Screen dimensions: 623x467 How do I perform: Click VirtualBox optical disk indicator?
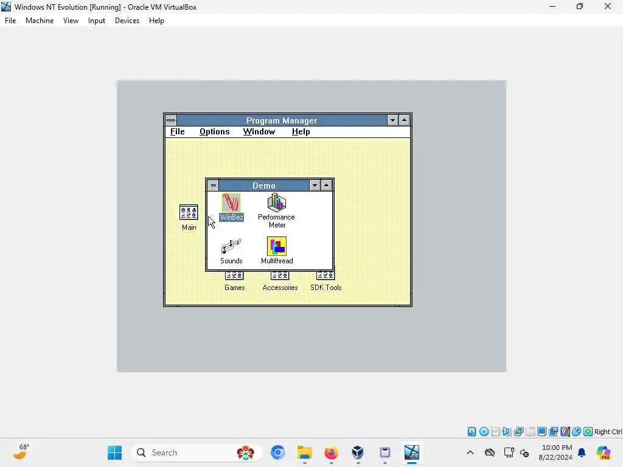484,432
